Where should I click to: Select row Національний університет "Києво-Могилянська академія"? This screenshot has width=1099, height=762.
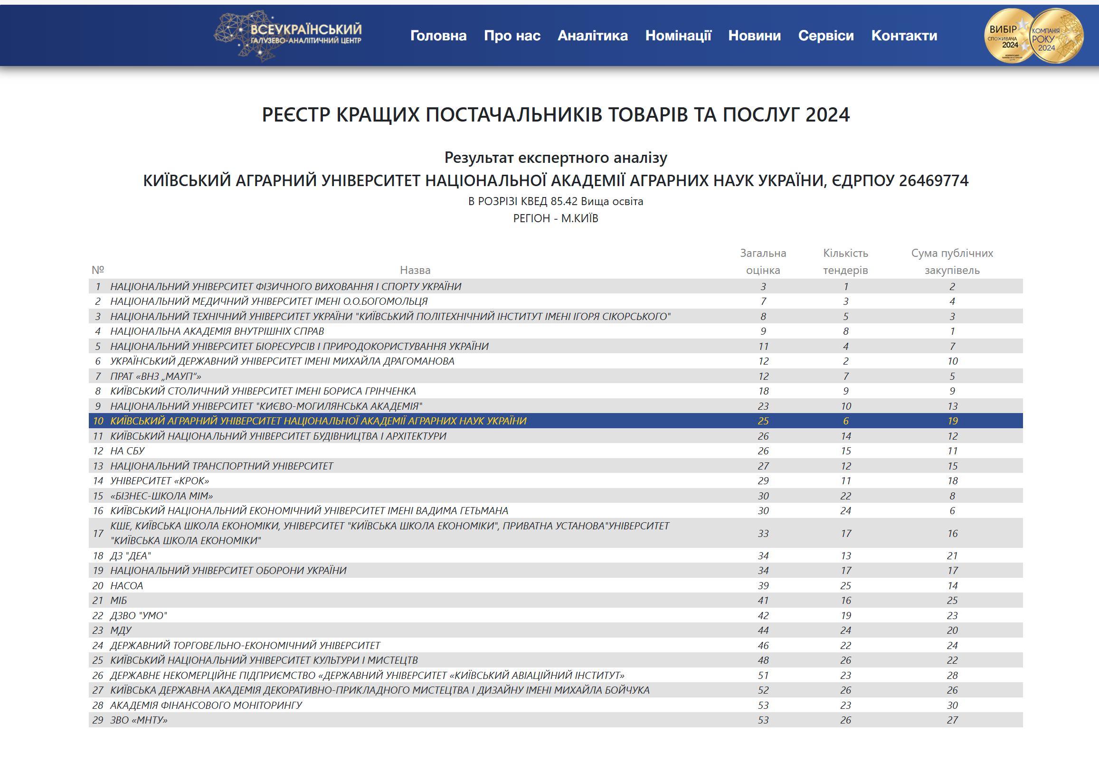pos(556,406)
